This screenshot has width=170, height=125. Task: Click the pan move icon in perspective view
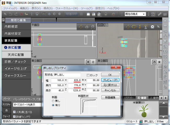(x=128, y=27)
